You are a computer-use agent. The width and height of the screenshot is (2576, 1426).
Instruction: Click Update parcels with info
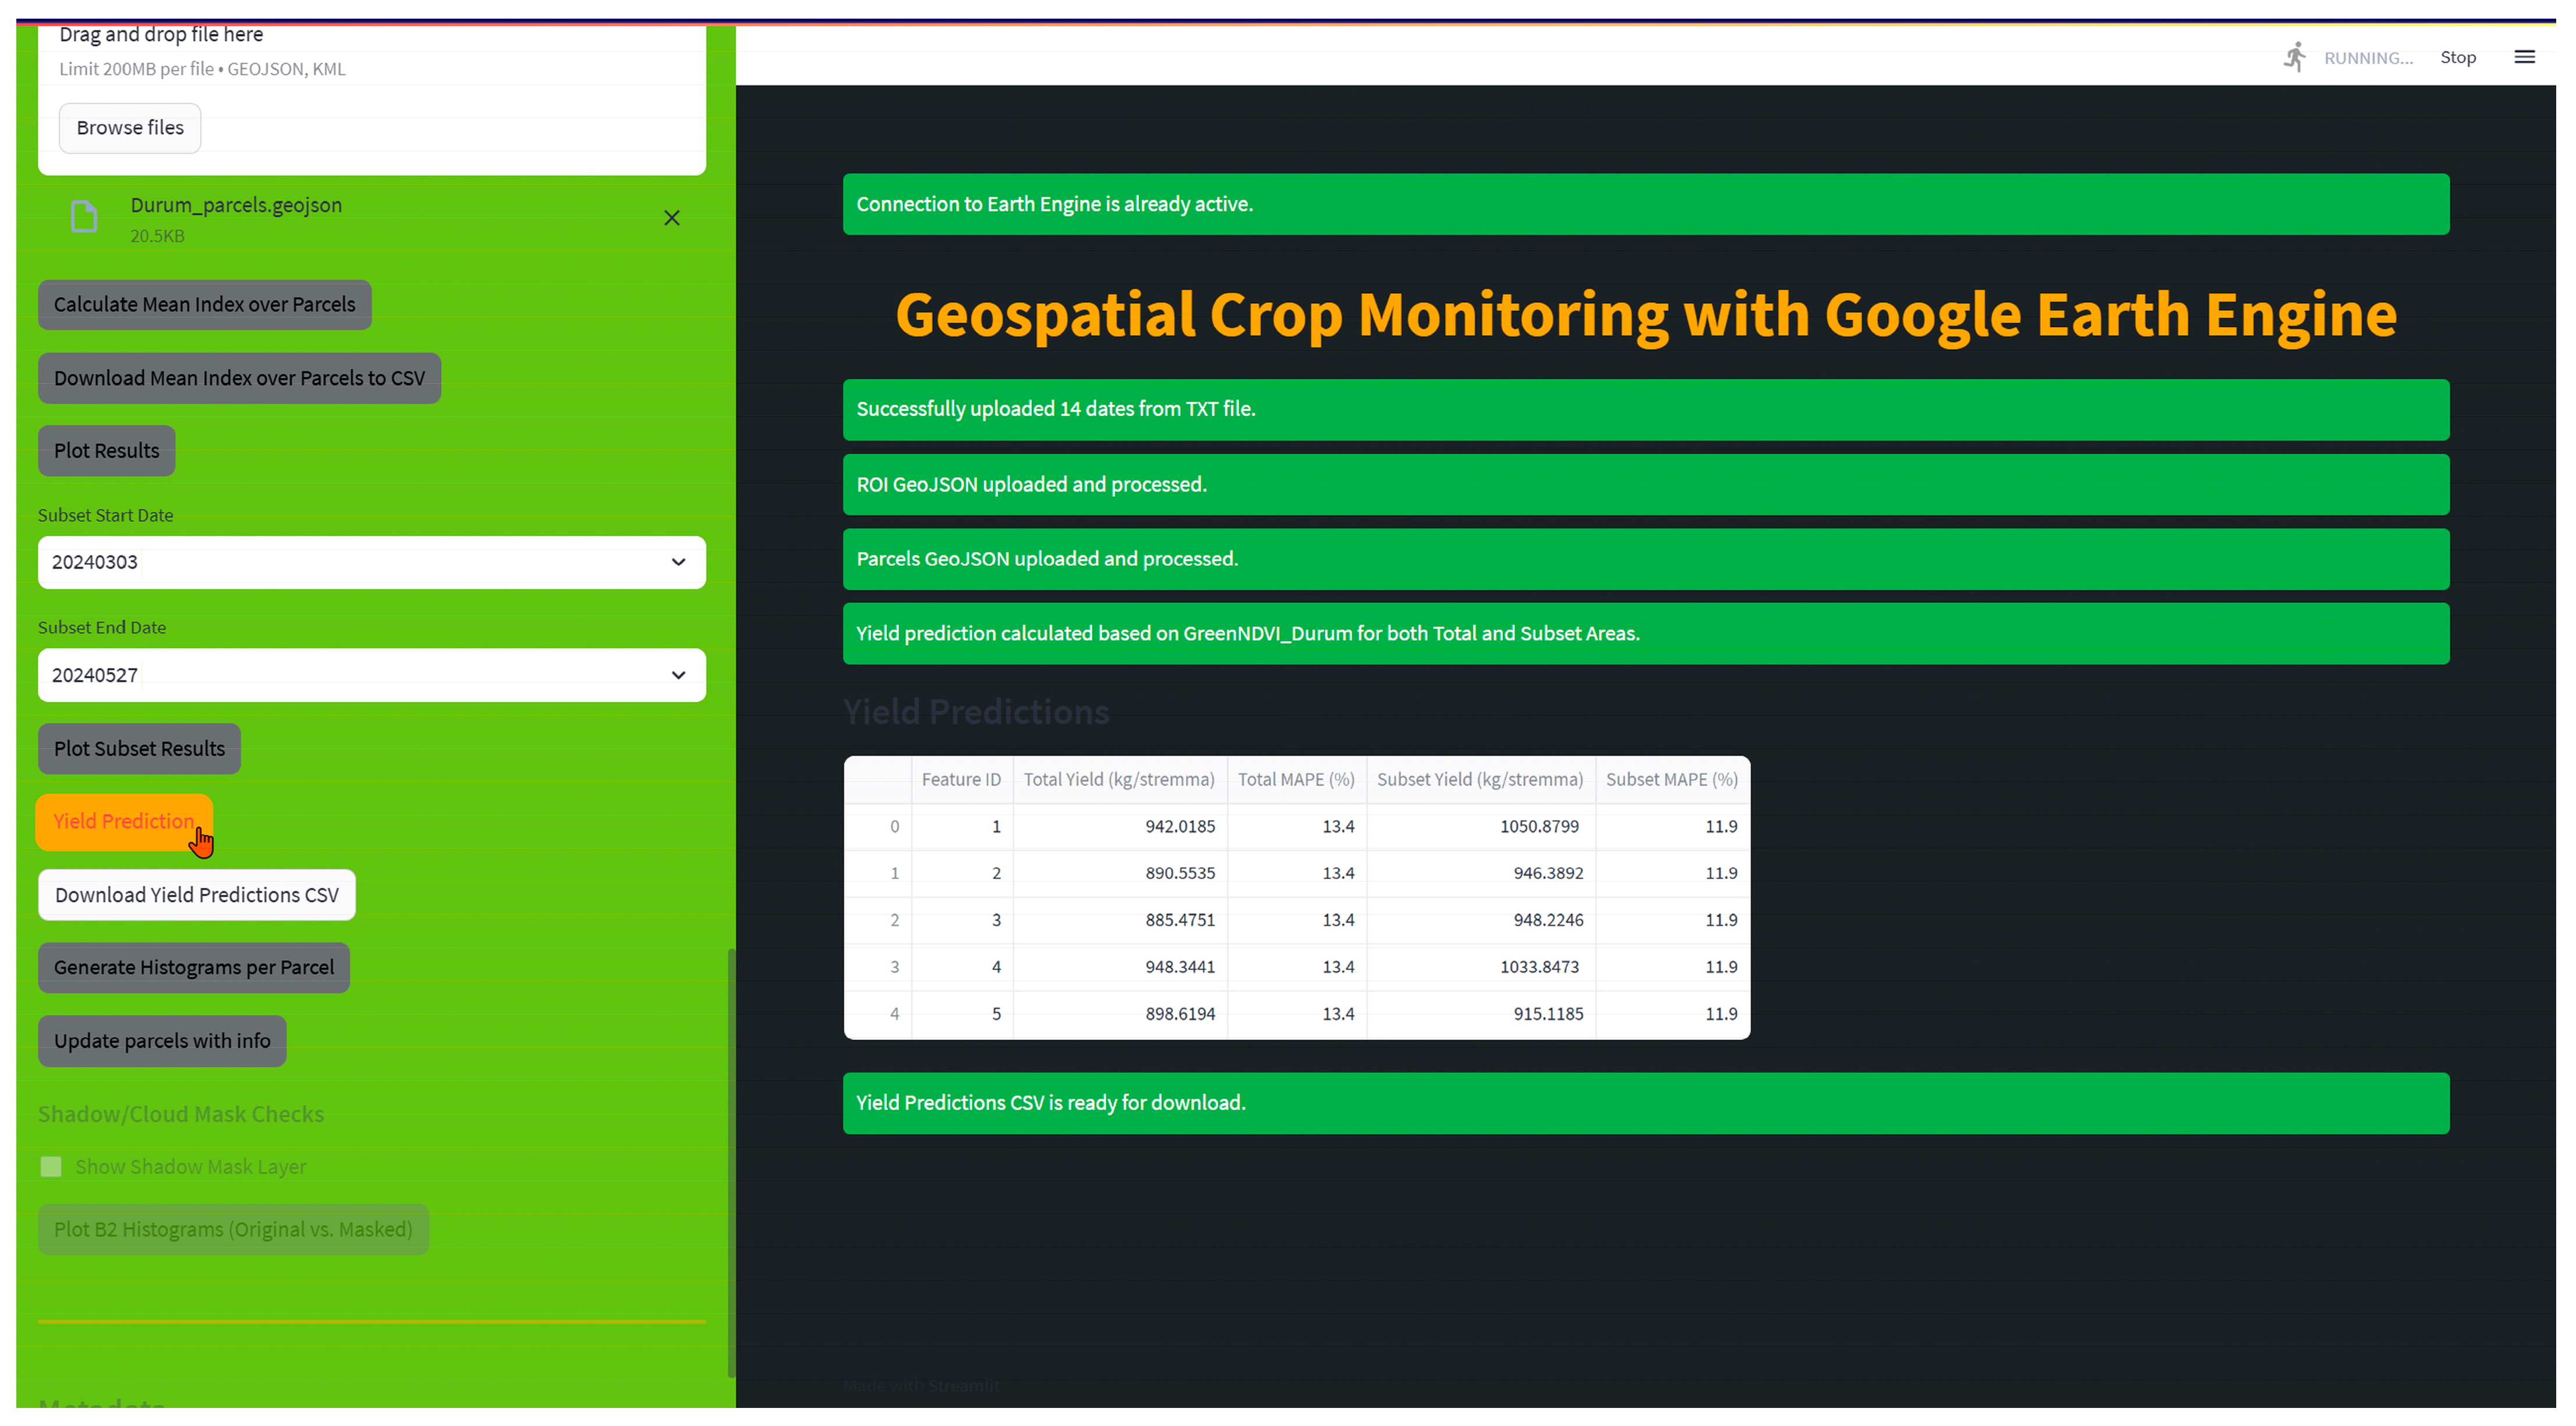click(162, 1041)
